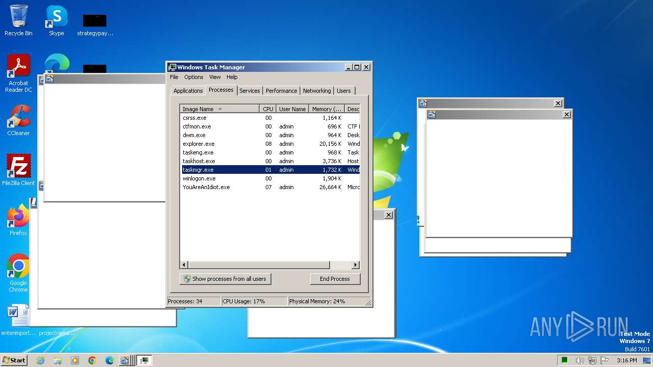
Task: Select the taskhost.exe process row
Action: tap(270, 161)
